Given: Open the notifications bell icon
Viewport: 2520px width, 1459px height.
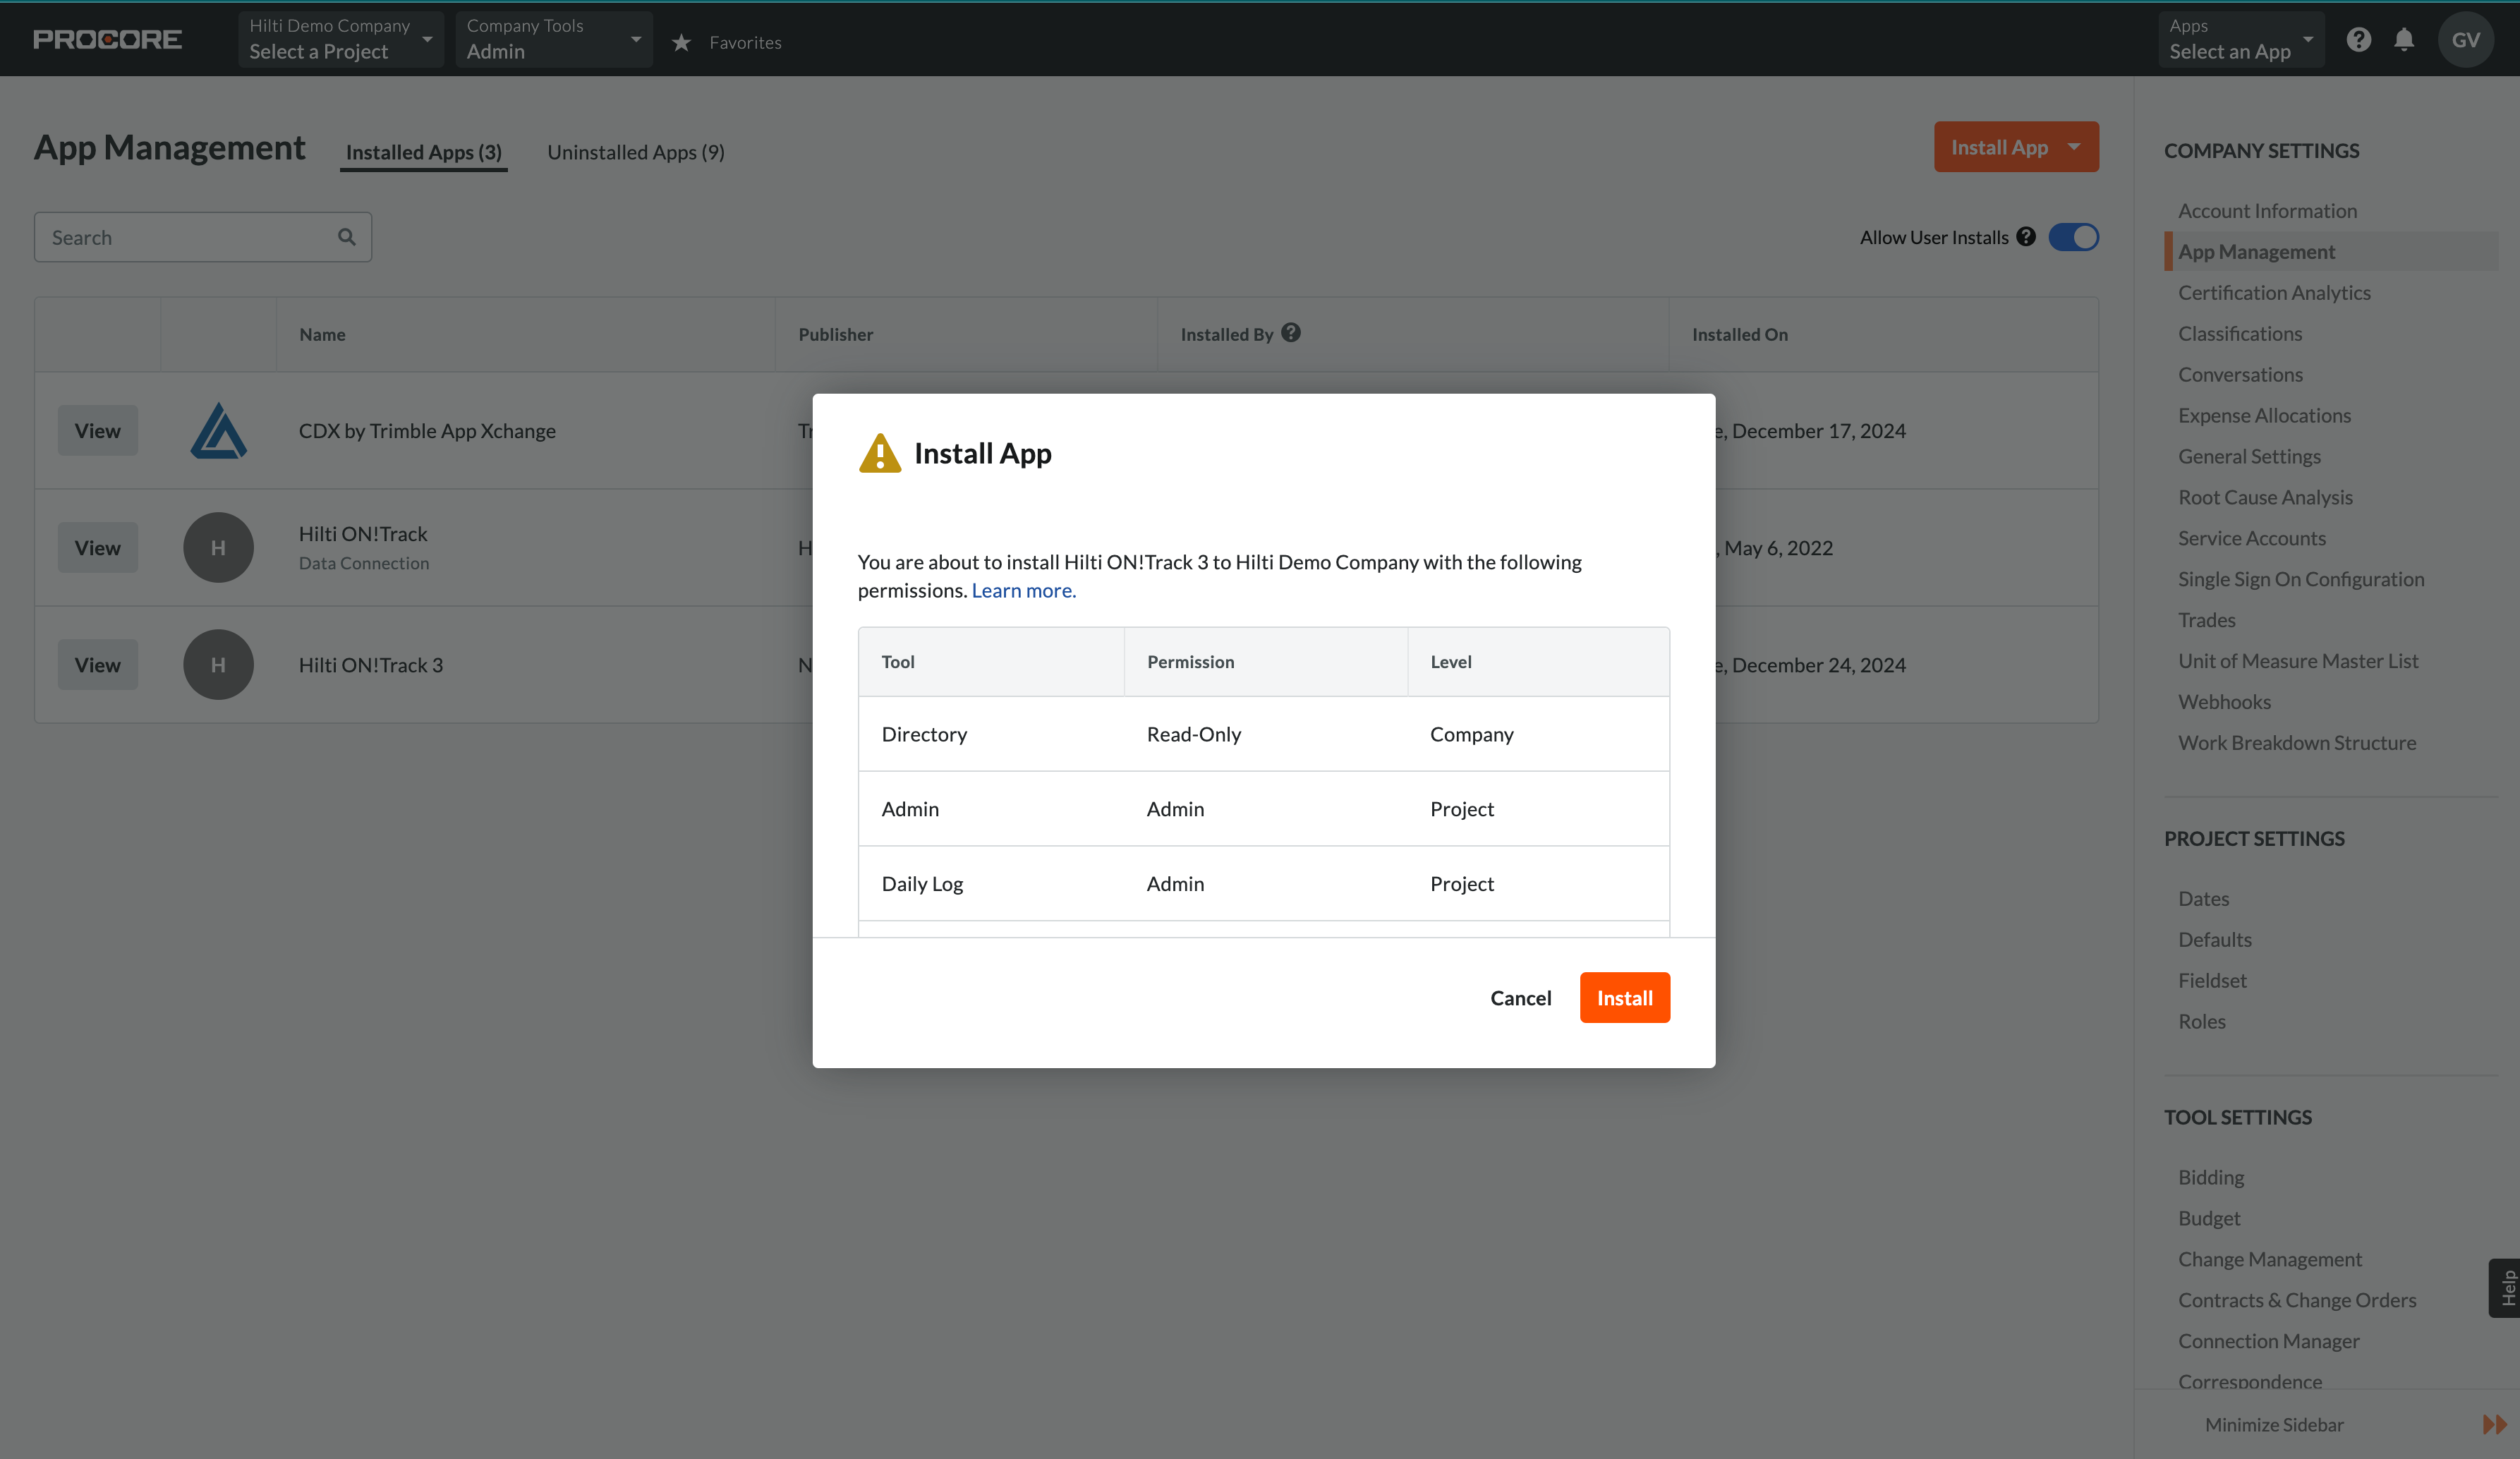Looking at the screenshot, I should tap(2404, 40).
